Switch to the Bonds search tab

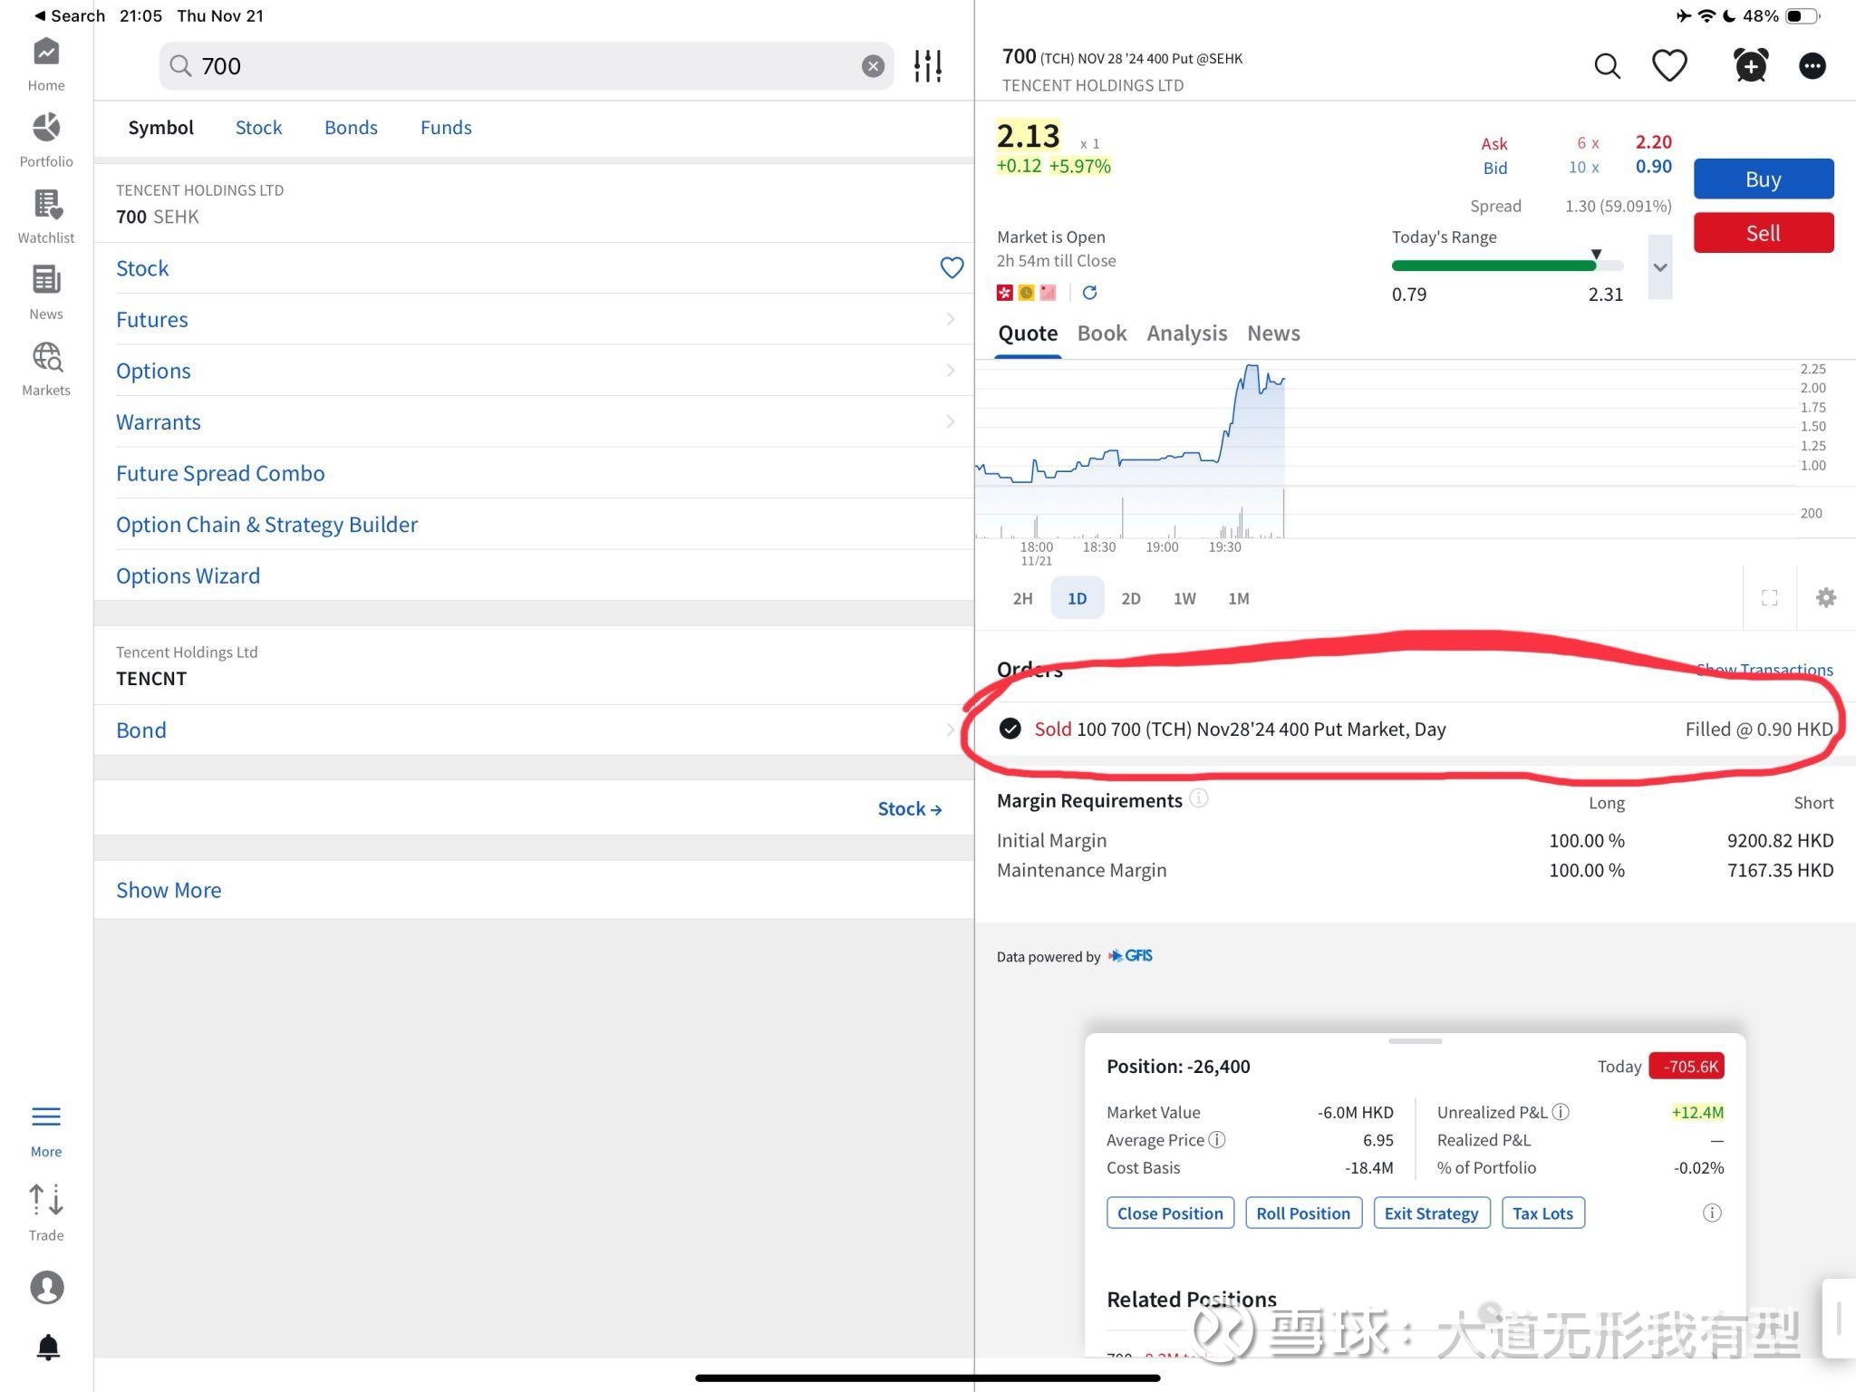(351, 128)
